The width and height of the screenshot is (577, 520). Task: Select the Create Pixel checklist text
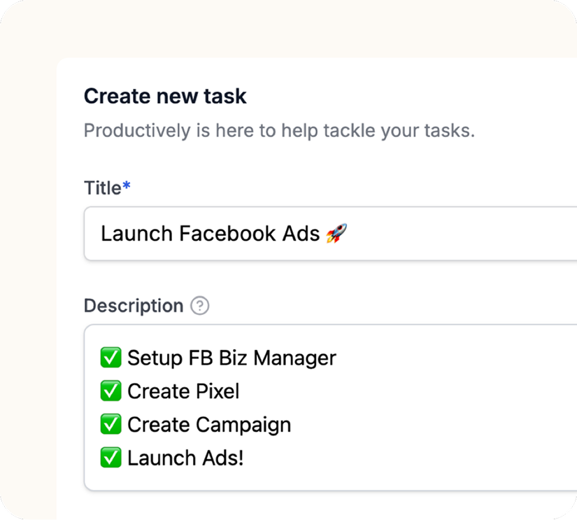pos(183,391)
